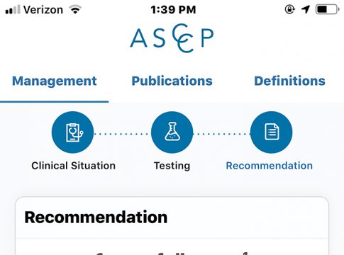344x255 pixels.
Task: Click the Testing step label
Action: tap(172, 166)
